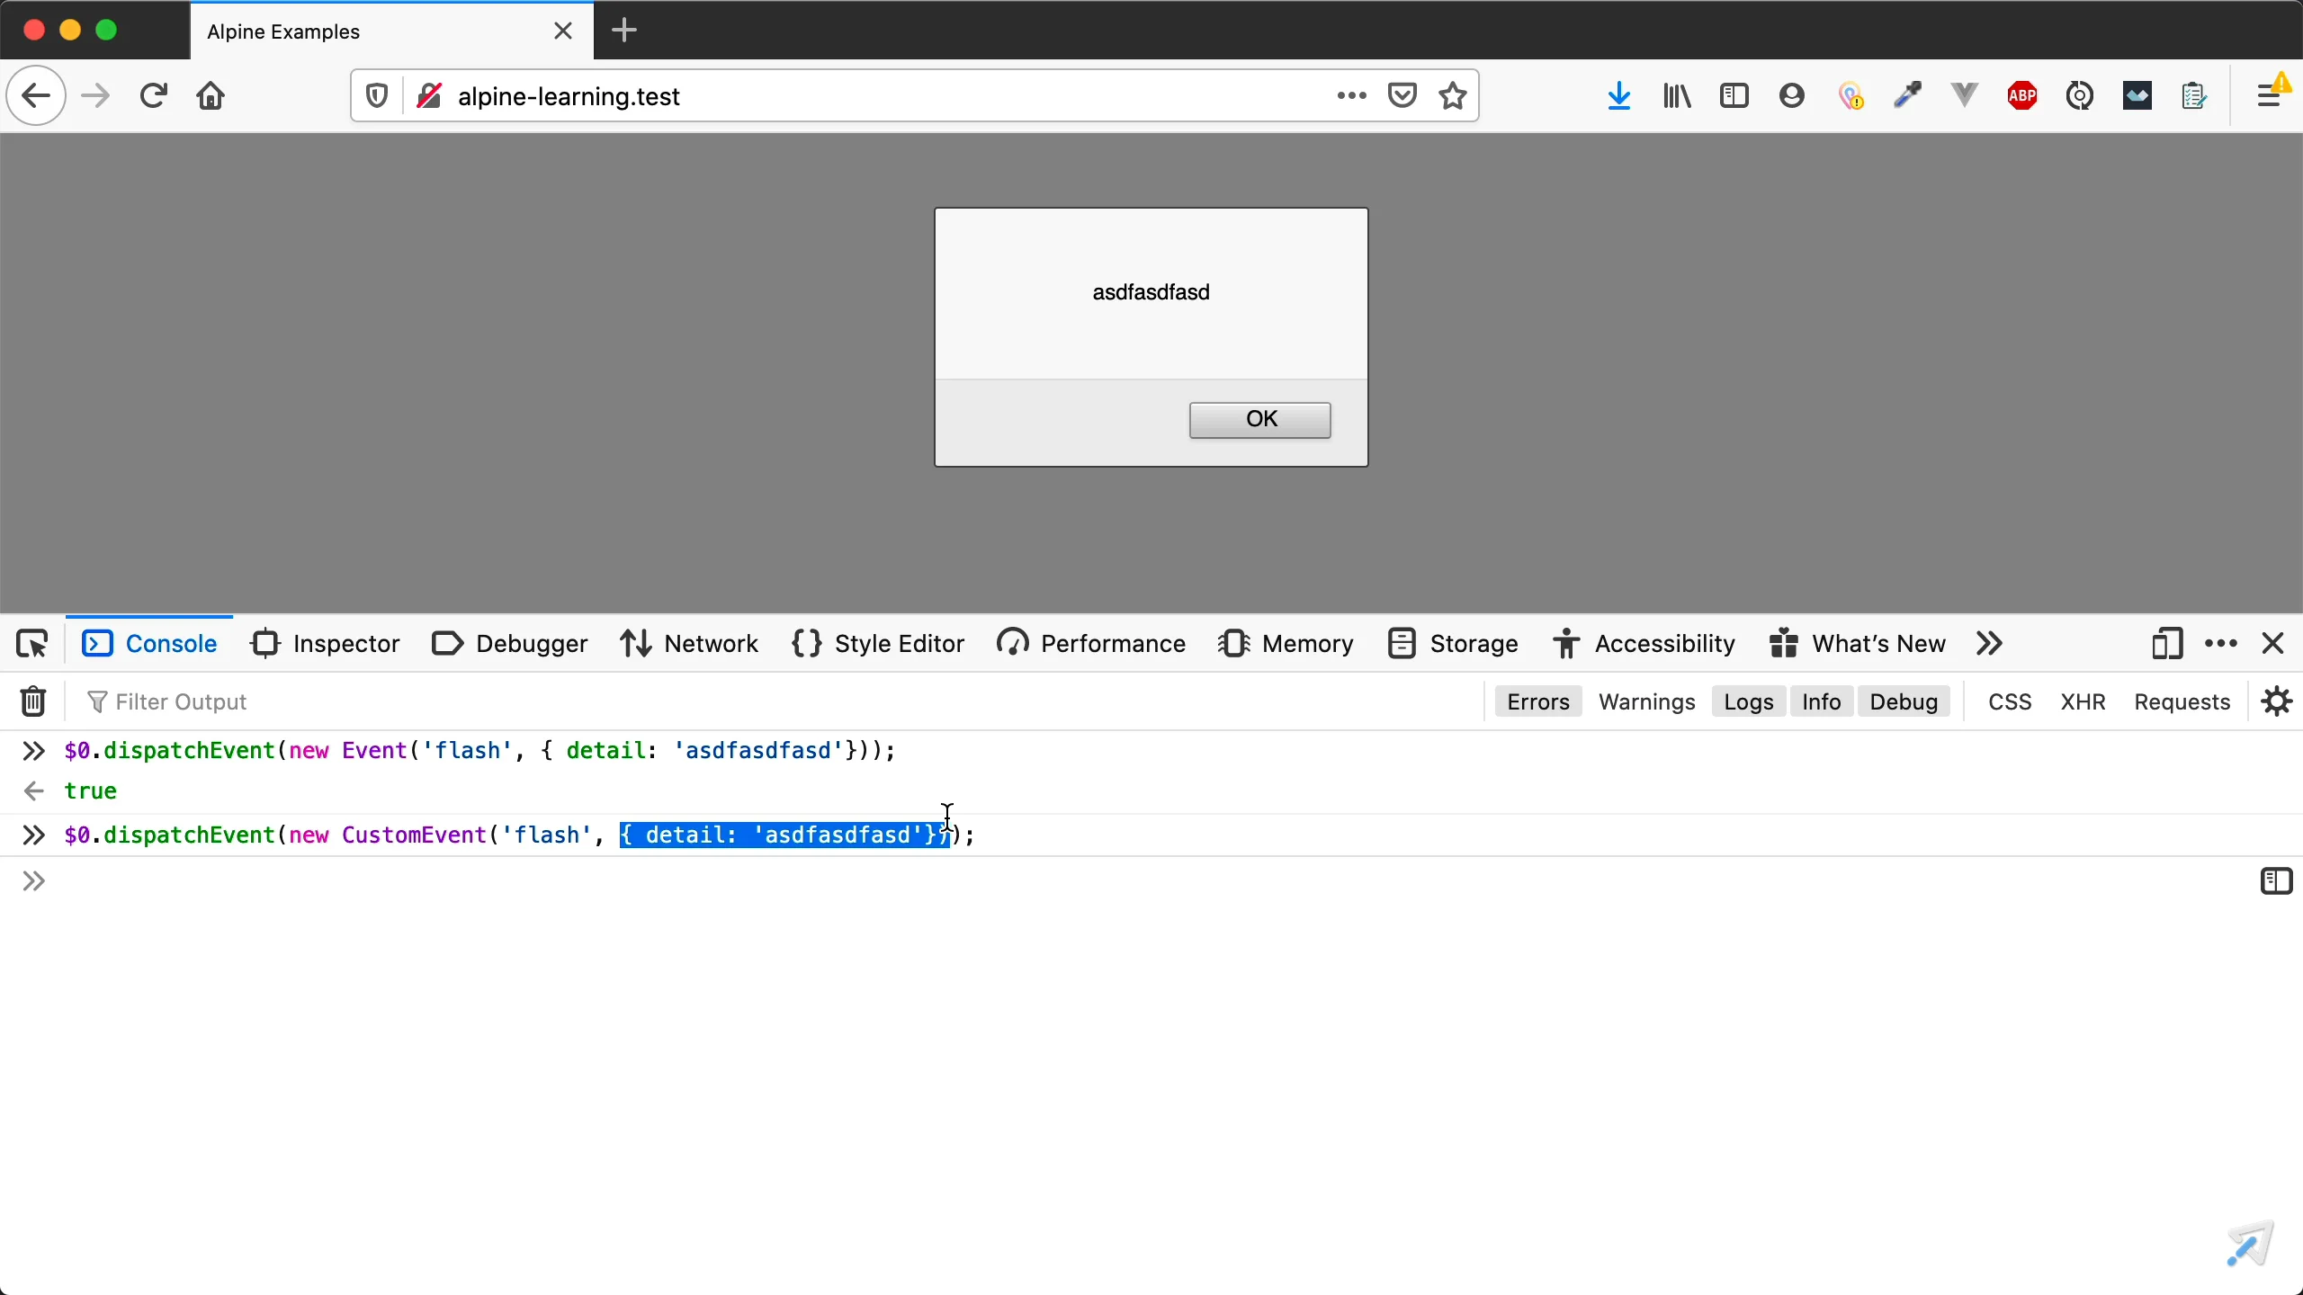Open console settings gear
Image resolution: width=2303 pixels, height=1295 pixels.
click(2277, 701)
